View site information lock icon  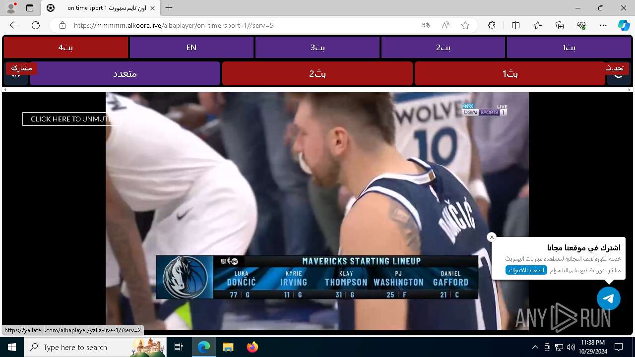[62, 25]
